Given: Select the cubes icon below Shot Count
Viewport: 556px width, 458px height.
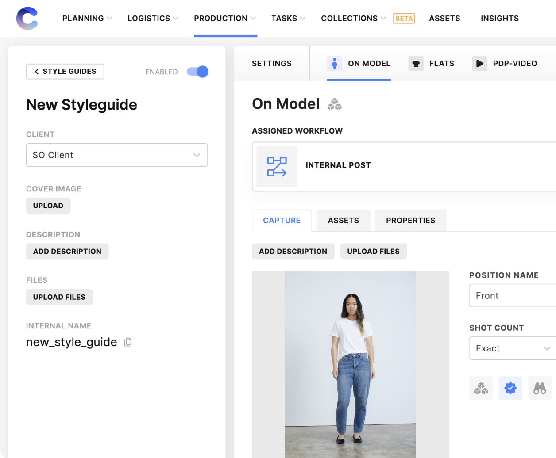Looking at the screenshot, I should (481, 388).
